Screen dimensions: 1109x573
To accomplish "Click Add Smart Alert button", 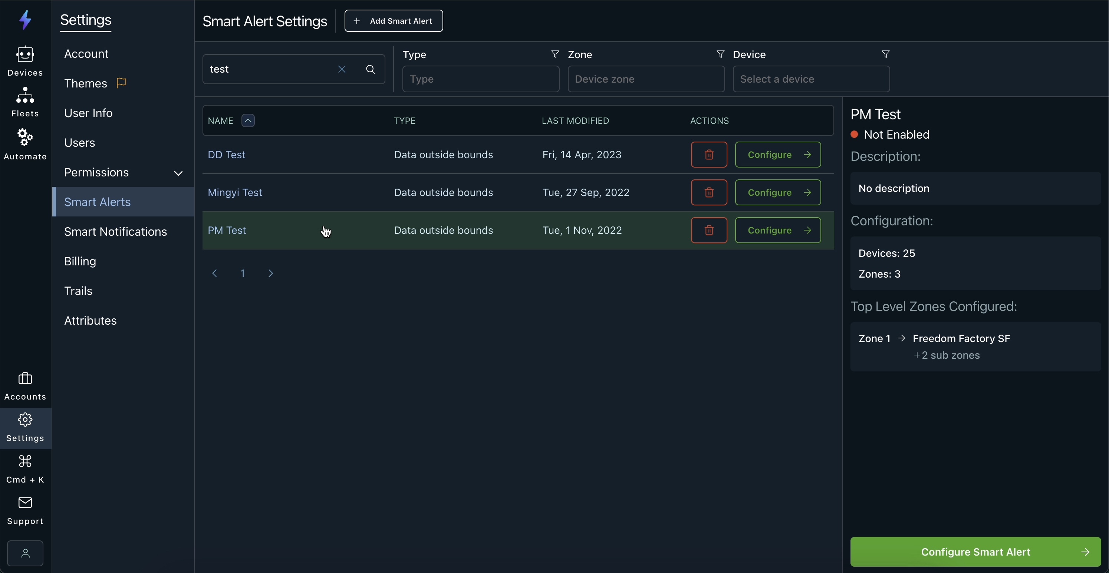I will pyautogui.click(x=394, y=21).
